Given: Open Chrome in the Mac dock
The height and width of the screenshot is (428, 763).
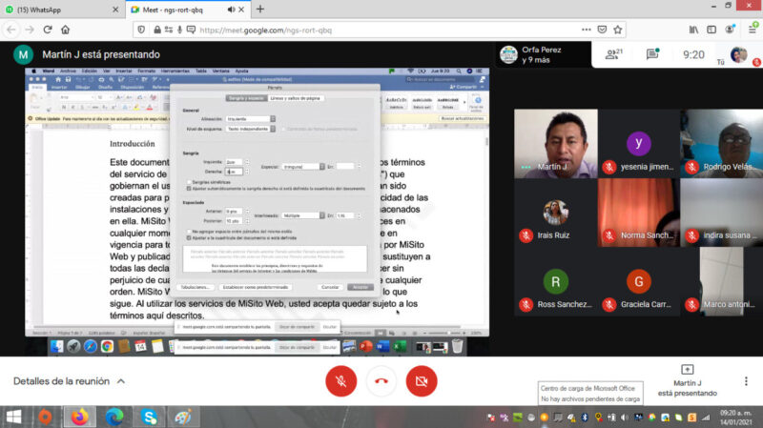Looking at the screenshot, I should tap(107, 346).
